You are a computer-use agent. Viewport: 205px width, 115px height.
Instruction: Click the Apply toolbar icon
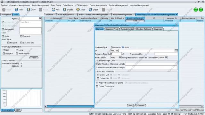pos(78,10)
